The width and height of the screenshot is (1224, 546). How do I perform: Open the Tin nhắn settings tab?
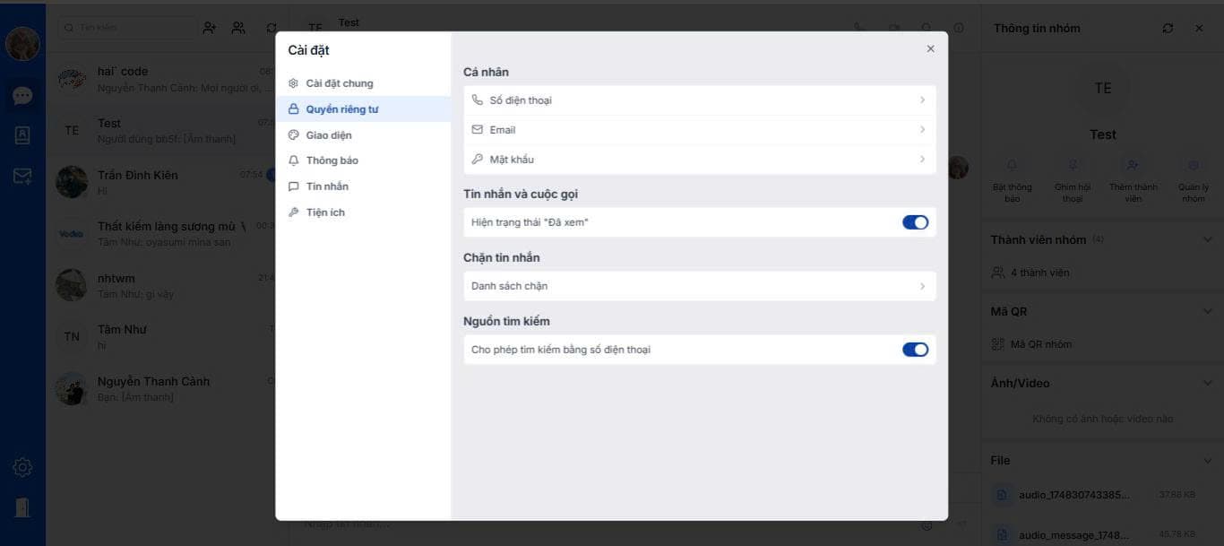363,186
